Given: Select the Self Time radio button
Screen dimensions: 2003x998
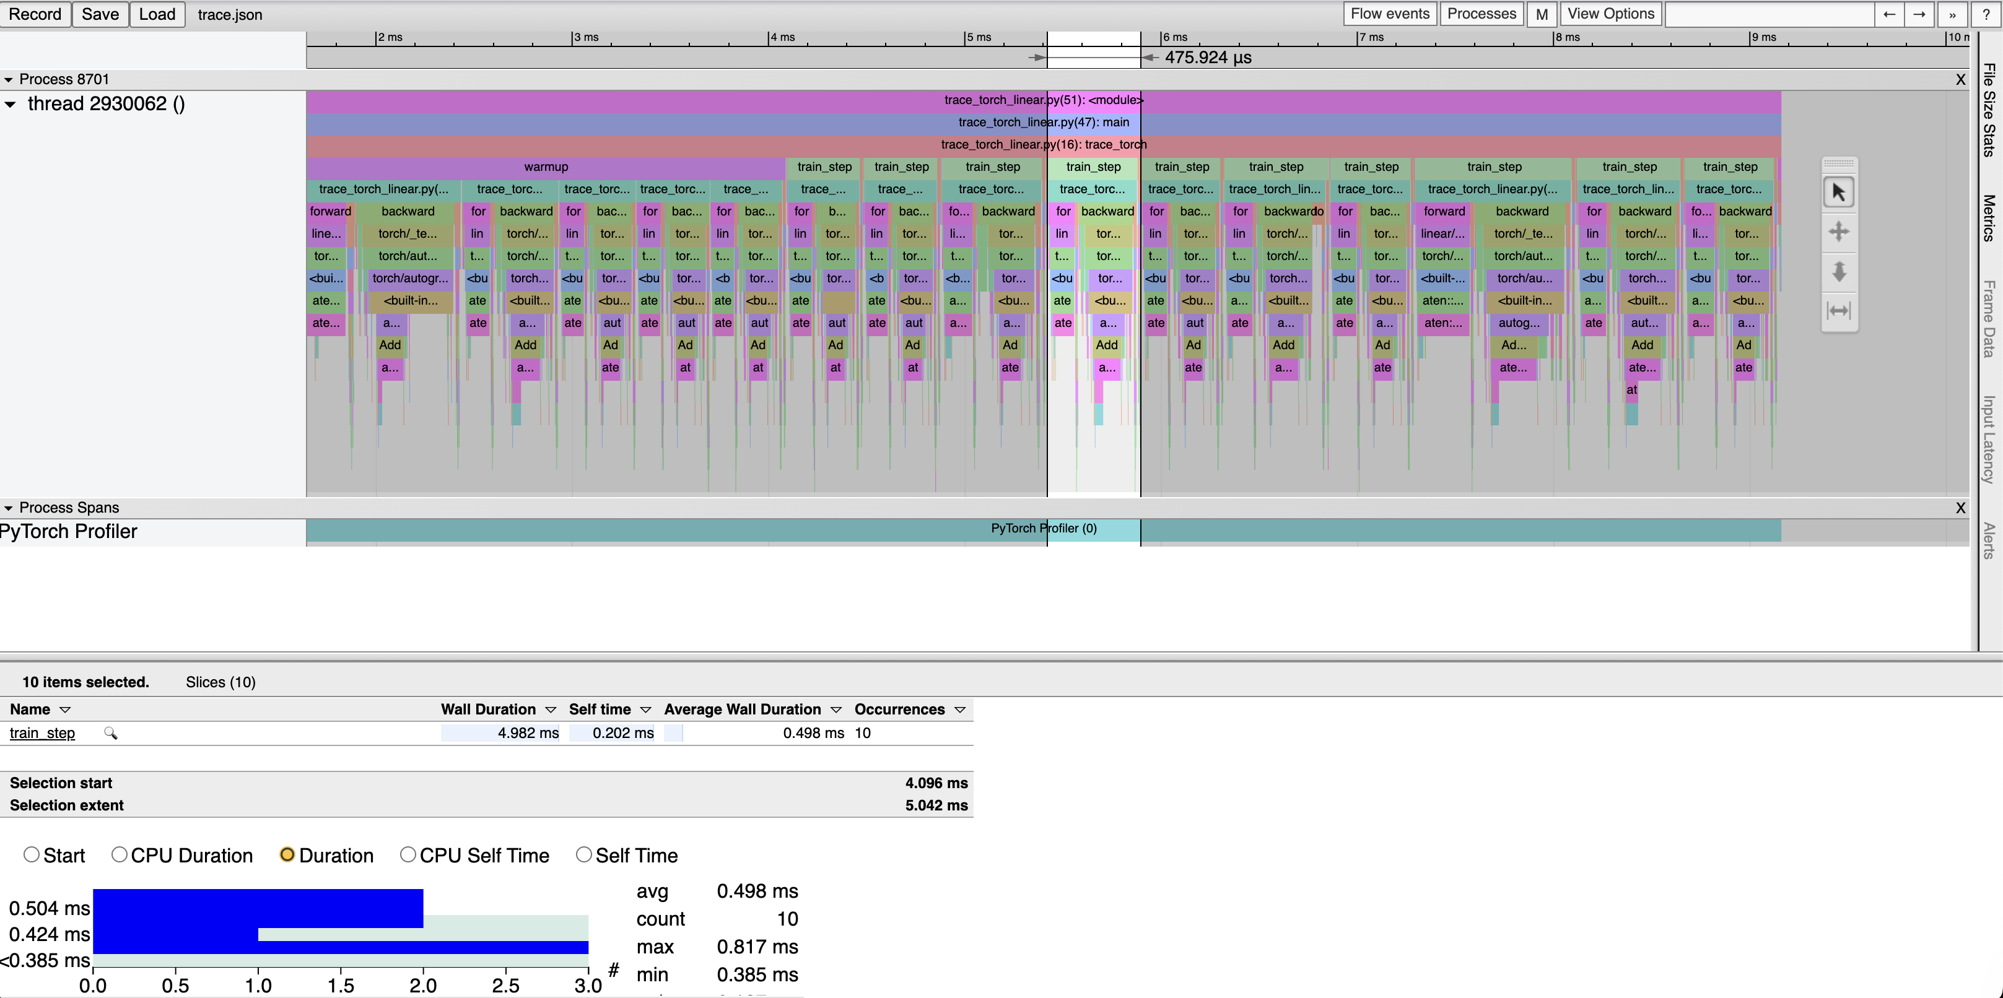Looking at the screenshot, I should tap(583, 854).
